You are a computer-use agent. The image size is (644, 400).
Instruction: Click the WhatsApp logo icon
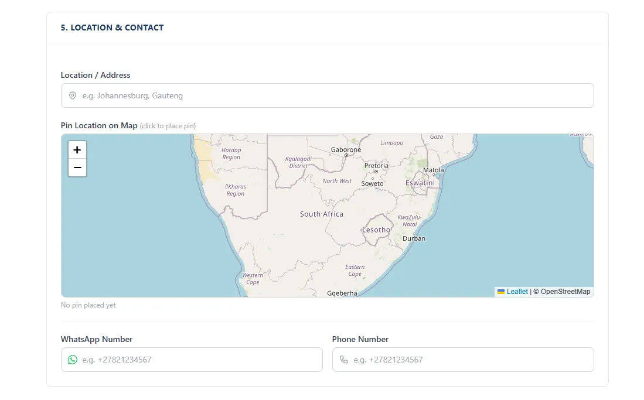[73, 360]
